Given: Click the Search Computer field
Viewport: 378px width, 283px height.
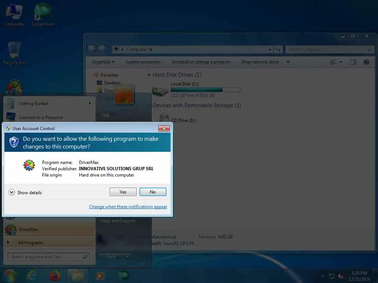Looking at the screenshot, I should pyautogui.click(x=330, y=49).
